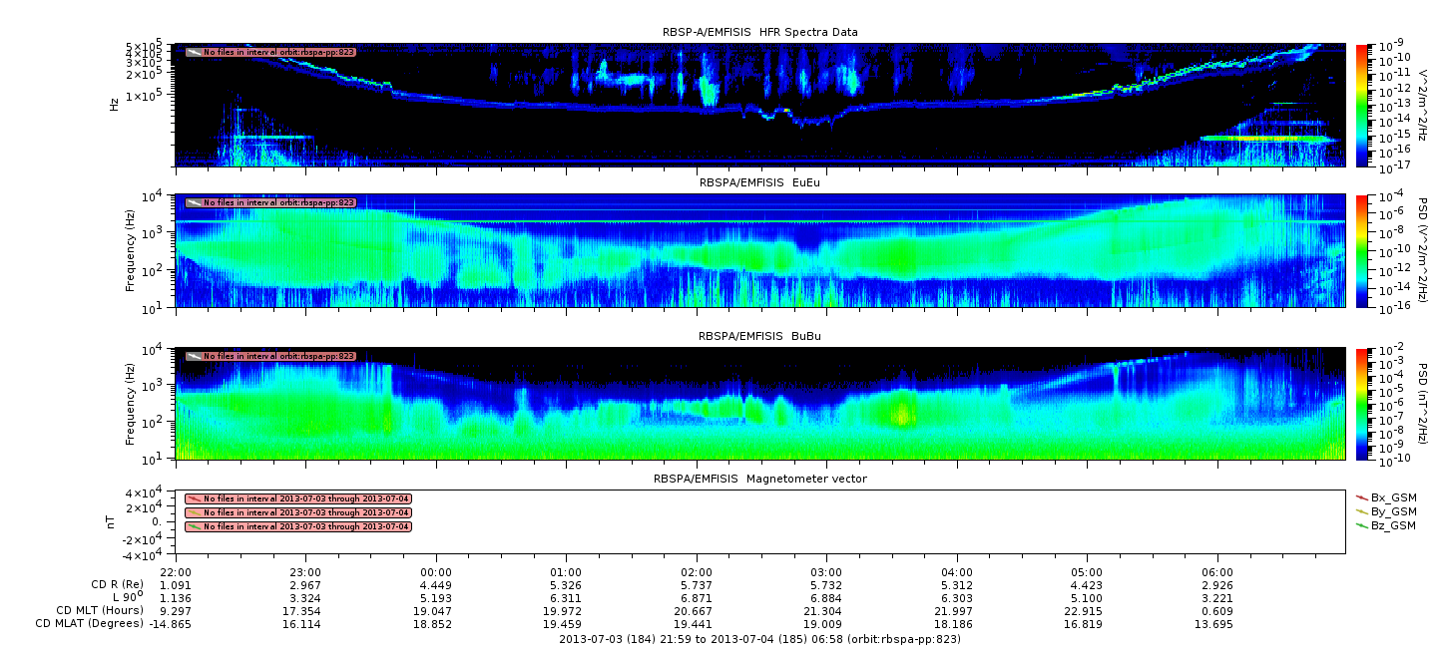This screenshot has width=1444, height=656.
Task: Click the top warning badge in Magnetometer panel
Action: coord(297,498)
